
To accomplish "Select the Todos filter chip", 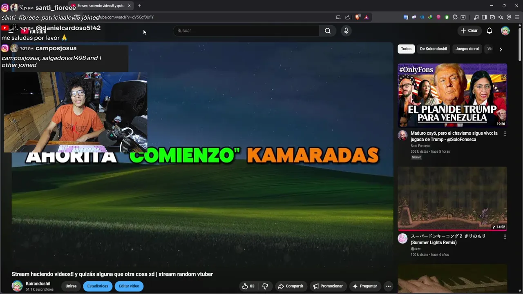I will click(406, 49).
